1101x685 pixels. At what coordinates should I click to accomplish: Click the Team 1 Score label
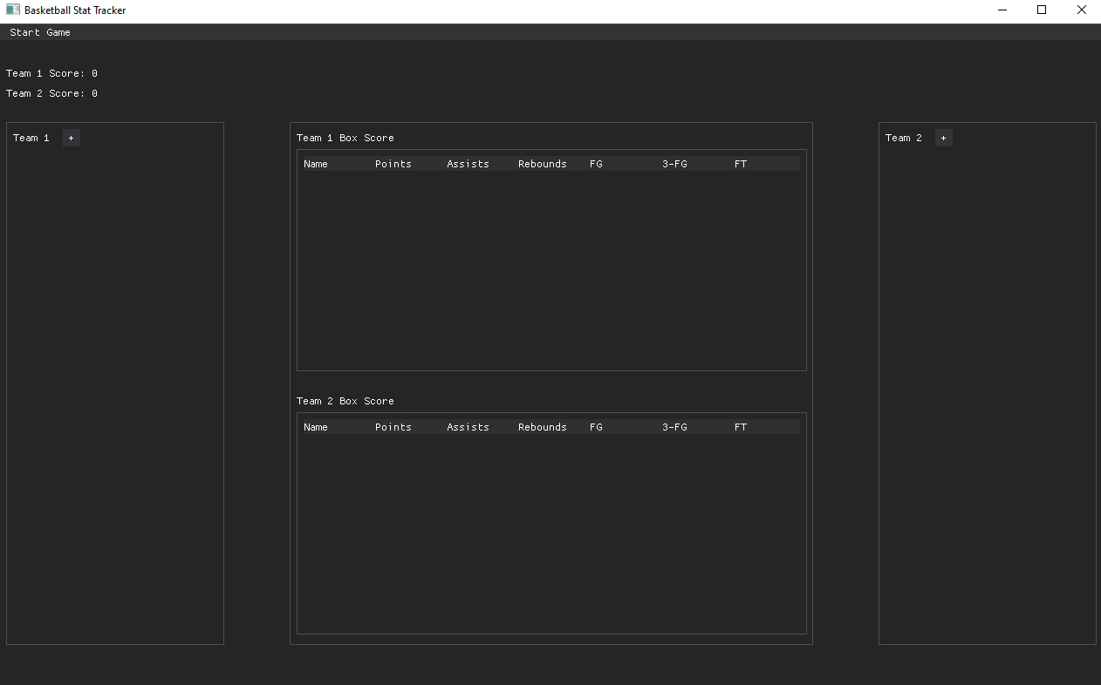51,73
